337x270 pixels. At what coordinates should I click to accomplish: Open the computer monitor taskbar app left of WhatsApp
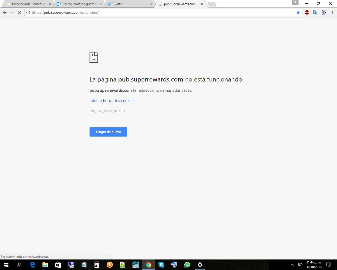click(174, 265)
